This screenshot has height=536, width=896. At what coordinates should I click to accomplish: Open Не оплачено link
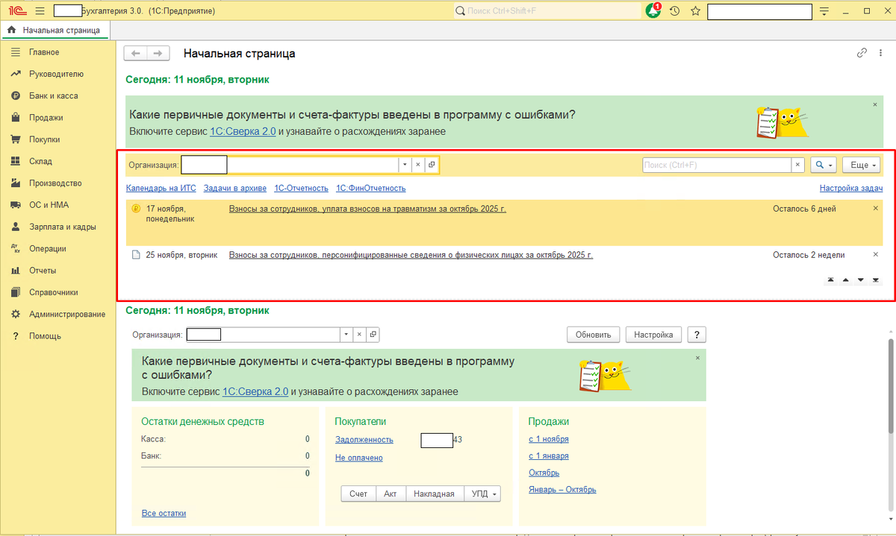click(359, 458)
